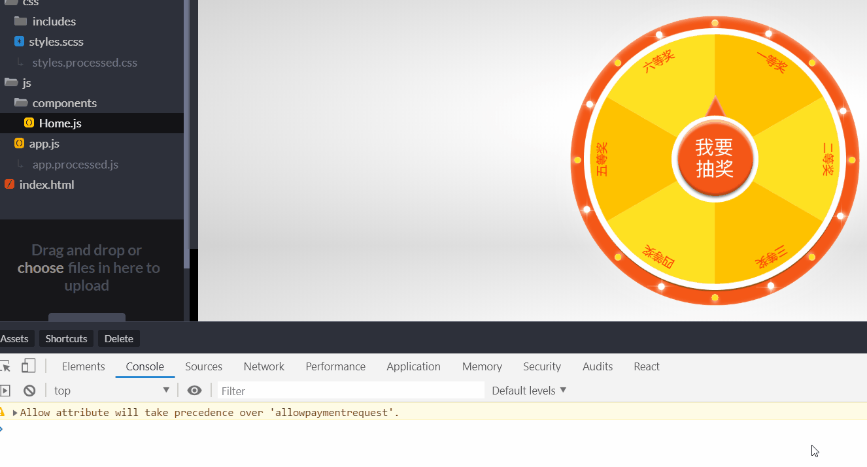Click the choose files upload link

pos(41,268)
